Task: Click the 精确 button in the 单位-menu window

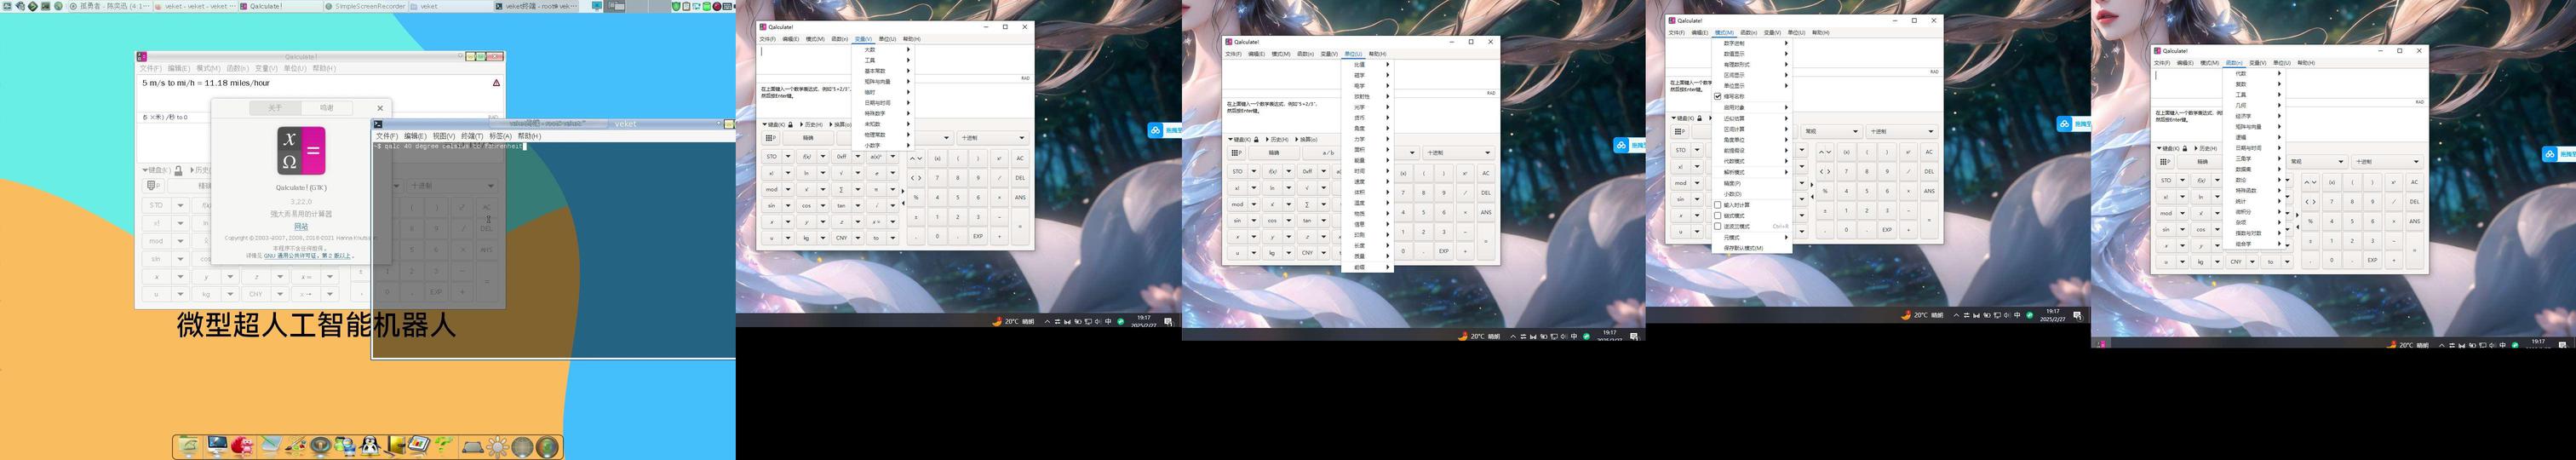Action: [x=1274, y=153]
